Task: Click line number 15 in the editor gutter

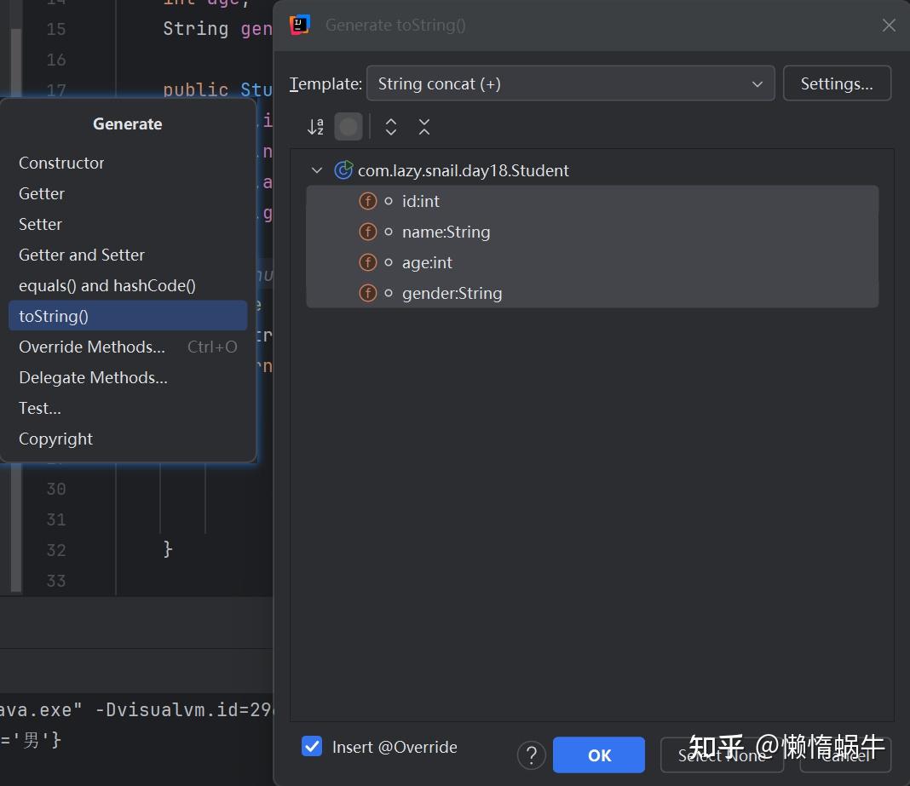Action: click(55, 29)
